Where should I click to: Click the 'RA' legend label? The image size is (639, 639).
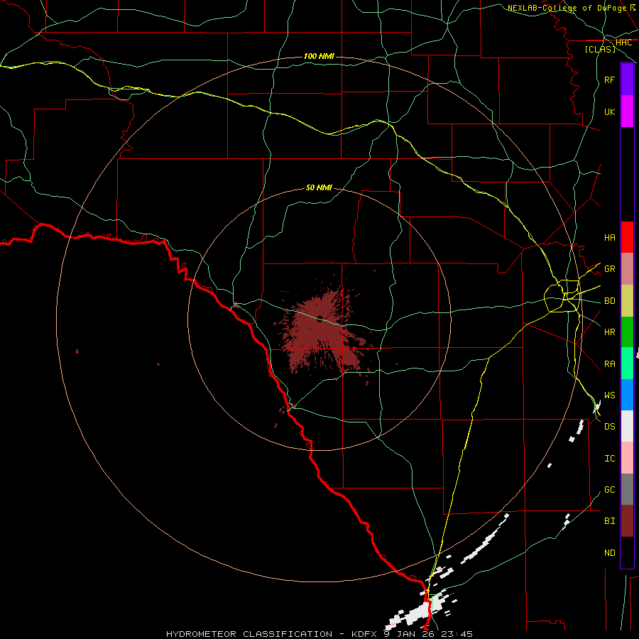(609, 364)
